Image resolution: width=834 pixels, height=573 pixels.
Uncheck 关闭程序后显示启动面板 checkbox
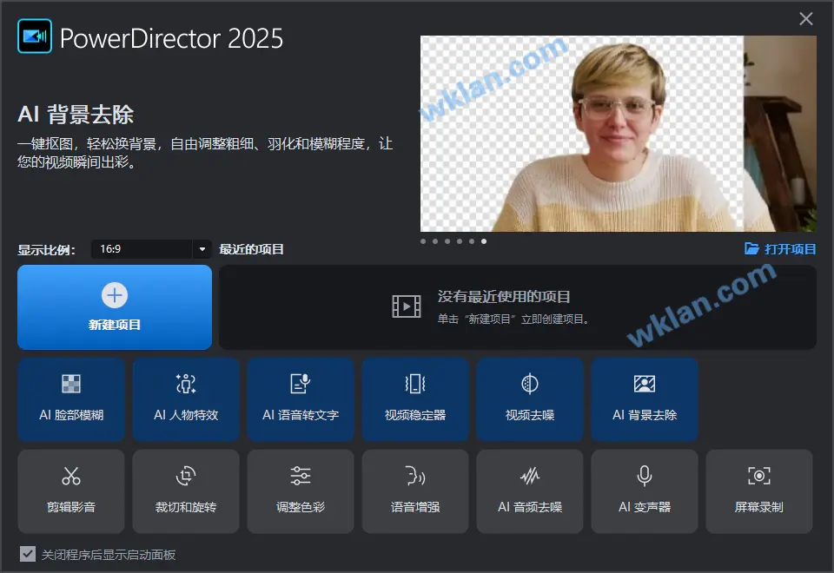click(x=28, y=554)
